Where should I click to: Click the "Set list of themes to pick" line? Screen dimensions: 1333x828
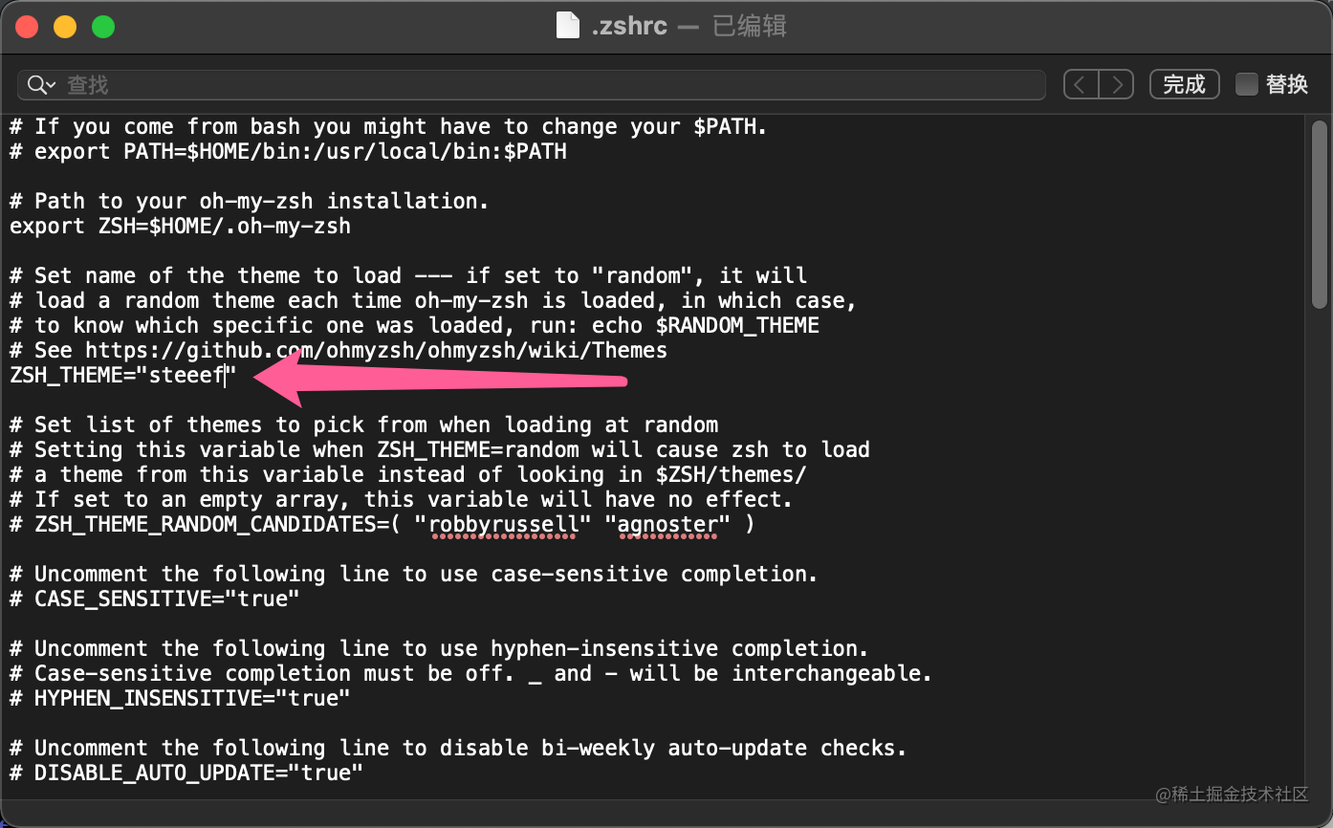click(363, 425)
